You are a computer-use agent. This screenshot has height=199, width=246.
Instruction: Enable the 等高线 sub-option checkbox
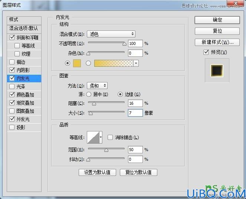point(17,46)
